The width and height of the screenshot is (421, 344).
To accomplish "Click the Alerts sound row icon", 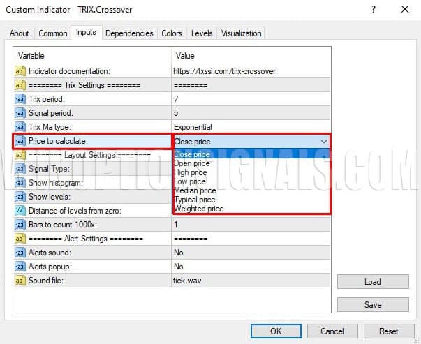I will 20,253.
